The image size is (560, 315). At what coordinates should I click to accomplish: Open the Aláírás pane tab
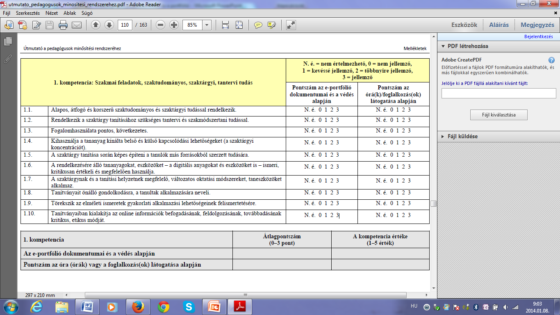coord(499,25)
